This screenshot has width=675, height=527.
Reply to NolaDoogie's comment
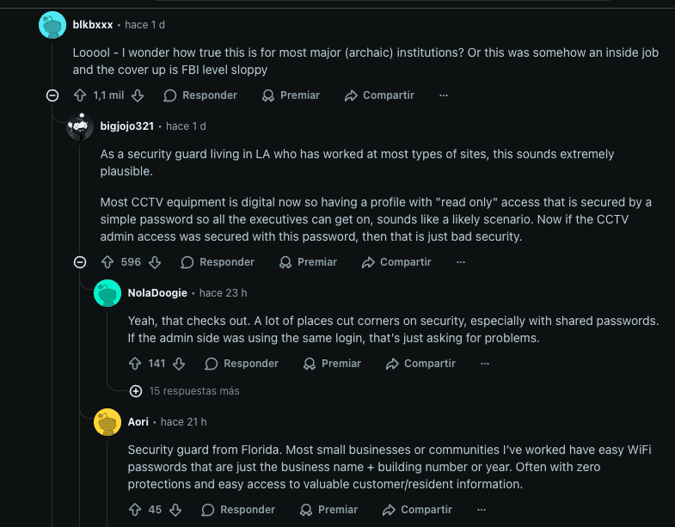click(x=242, y=364)
